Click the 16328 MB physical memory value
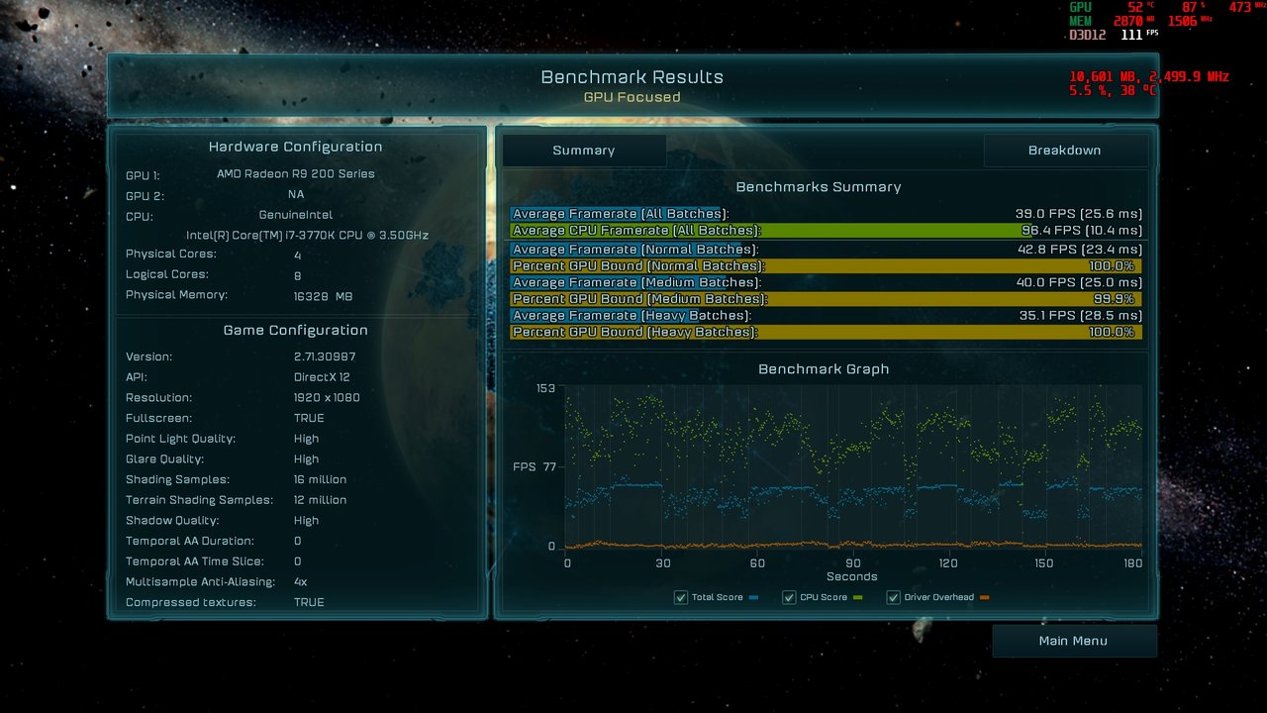The height and width of the screenshot is (713, 1267). coord(323,296)
